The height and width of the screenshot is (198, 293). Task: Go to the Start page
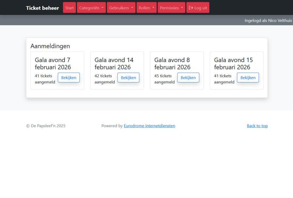click(x=69, y=8)
